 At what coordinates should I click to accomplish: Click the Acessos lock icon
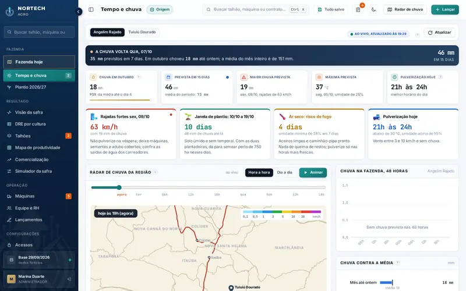point(9,245)
